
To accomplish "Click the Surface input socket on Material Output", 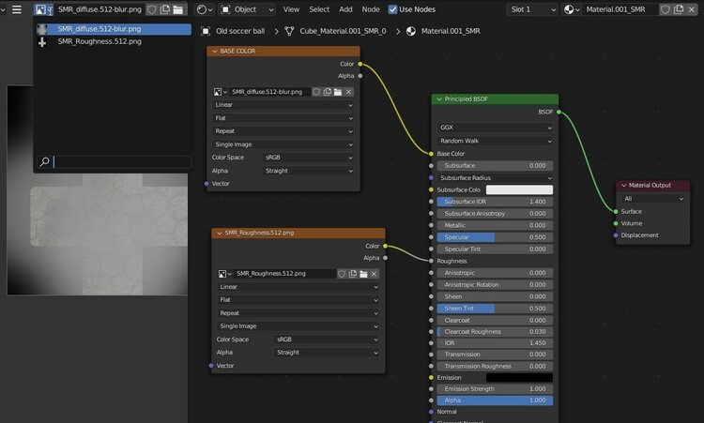I will click(x=616, y=211).
